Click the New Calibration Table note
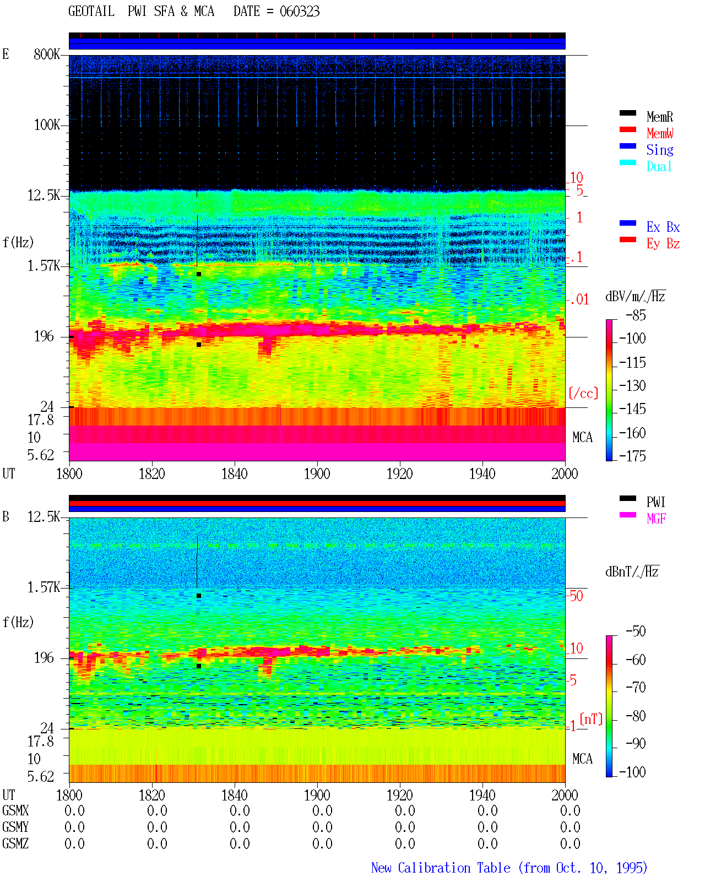705x877 pixels. coord(509,868)
